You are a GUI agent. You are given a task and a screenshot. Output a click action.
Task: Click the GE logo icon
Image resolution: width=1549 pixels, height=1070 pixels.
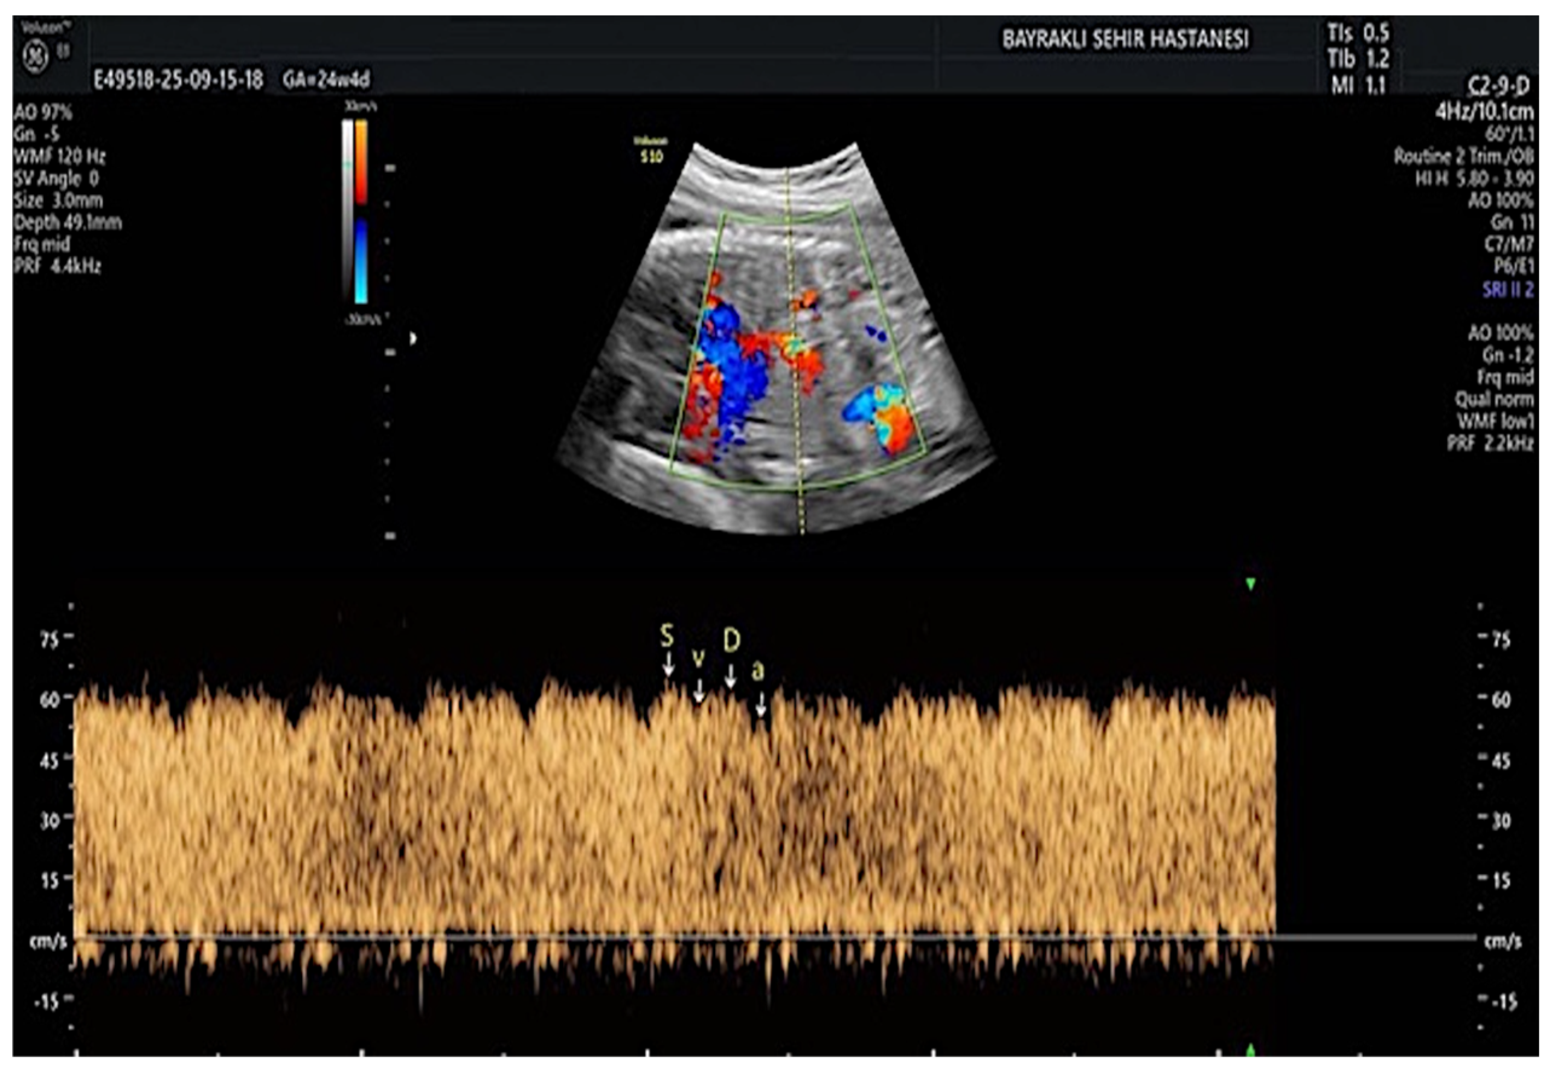pyautogui.click(x=35, y=56)
